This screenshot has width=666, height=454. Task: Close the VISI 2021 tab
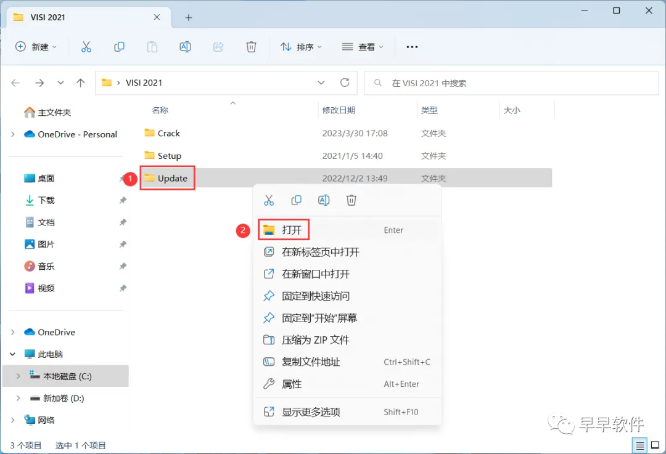(x=157, y=17)
